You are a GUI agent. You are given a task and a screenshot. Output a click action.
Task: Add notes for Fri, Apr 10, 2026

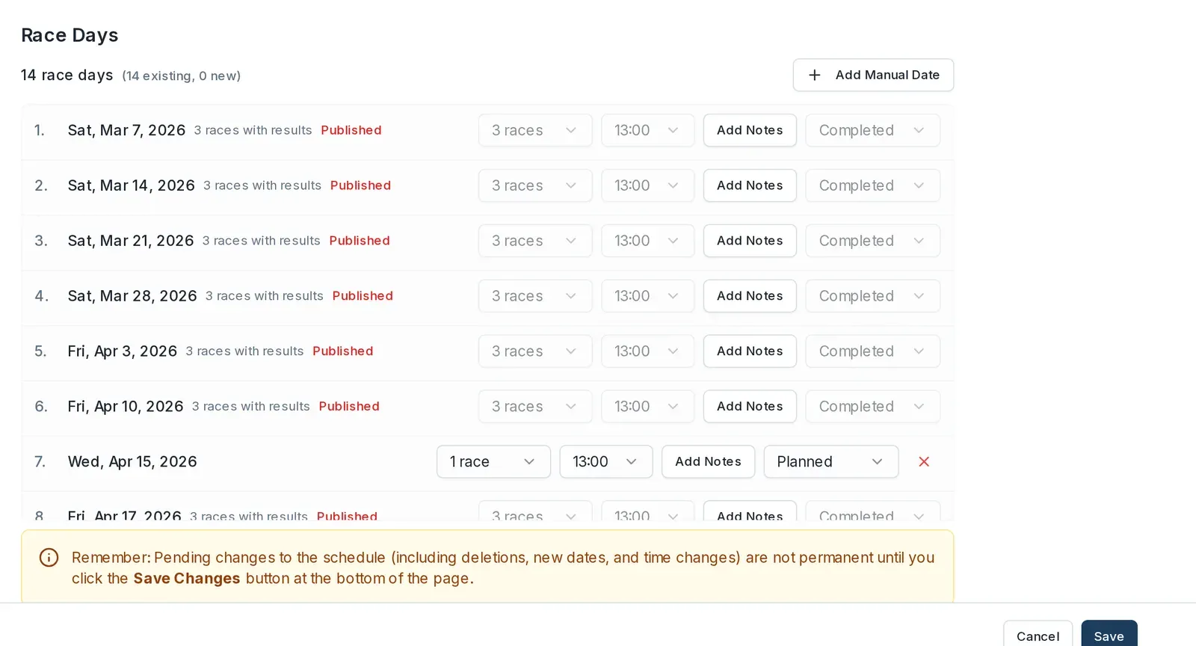pos(750,407)
